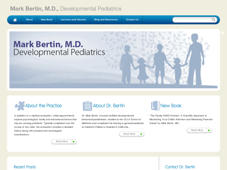Open the Contact Us menu item
227x170 pixels.
(132, 20)
